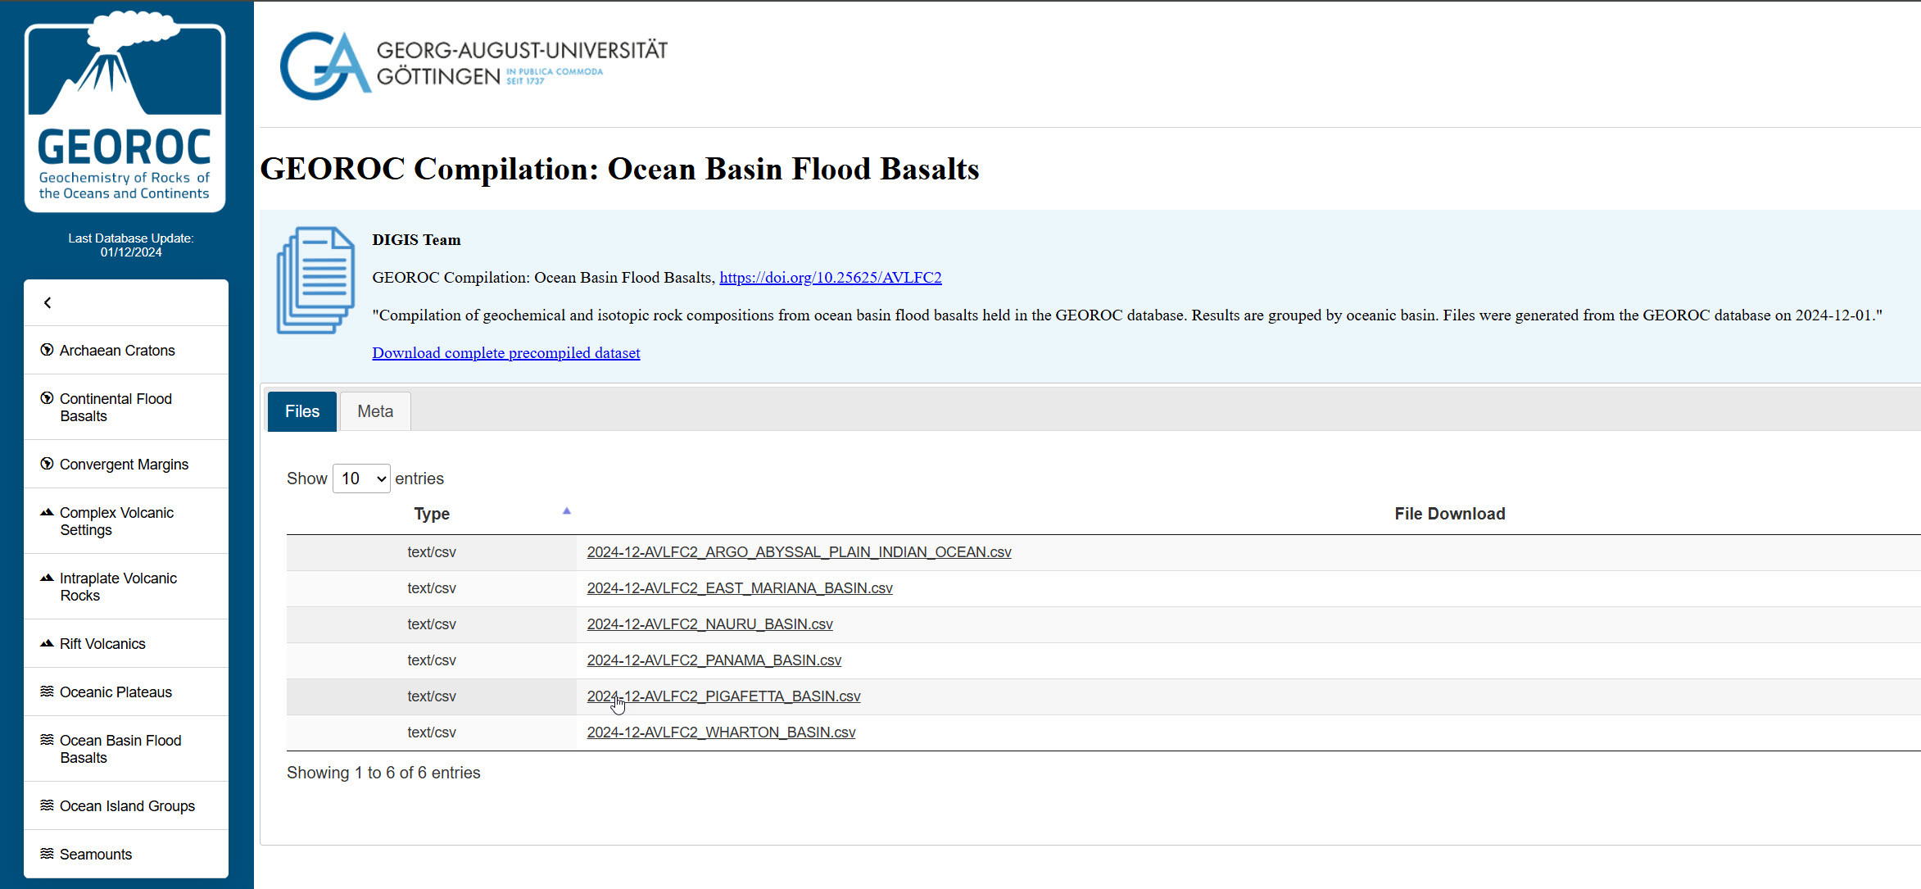
Task: Download ARGO_ABYSSAL_PLAIN_INDIAN_OCEAN.csv file
Action: (x=799, y=552)
